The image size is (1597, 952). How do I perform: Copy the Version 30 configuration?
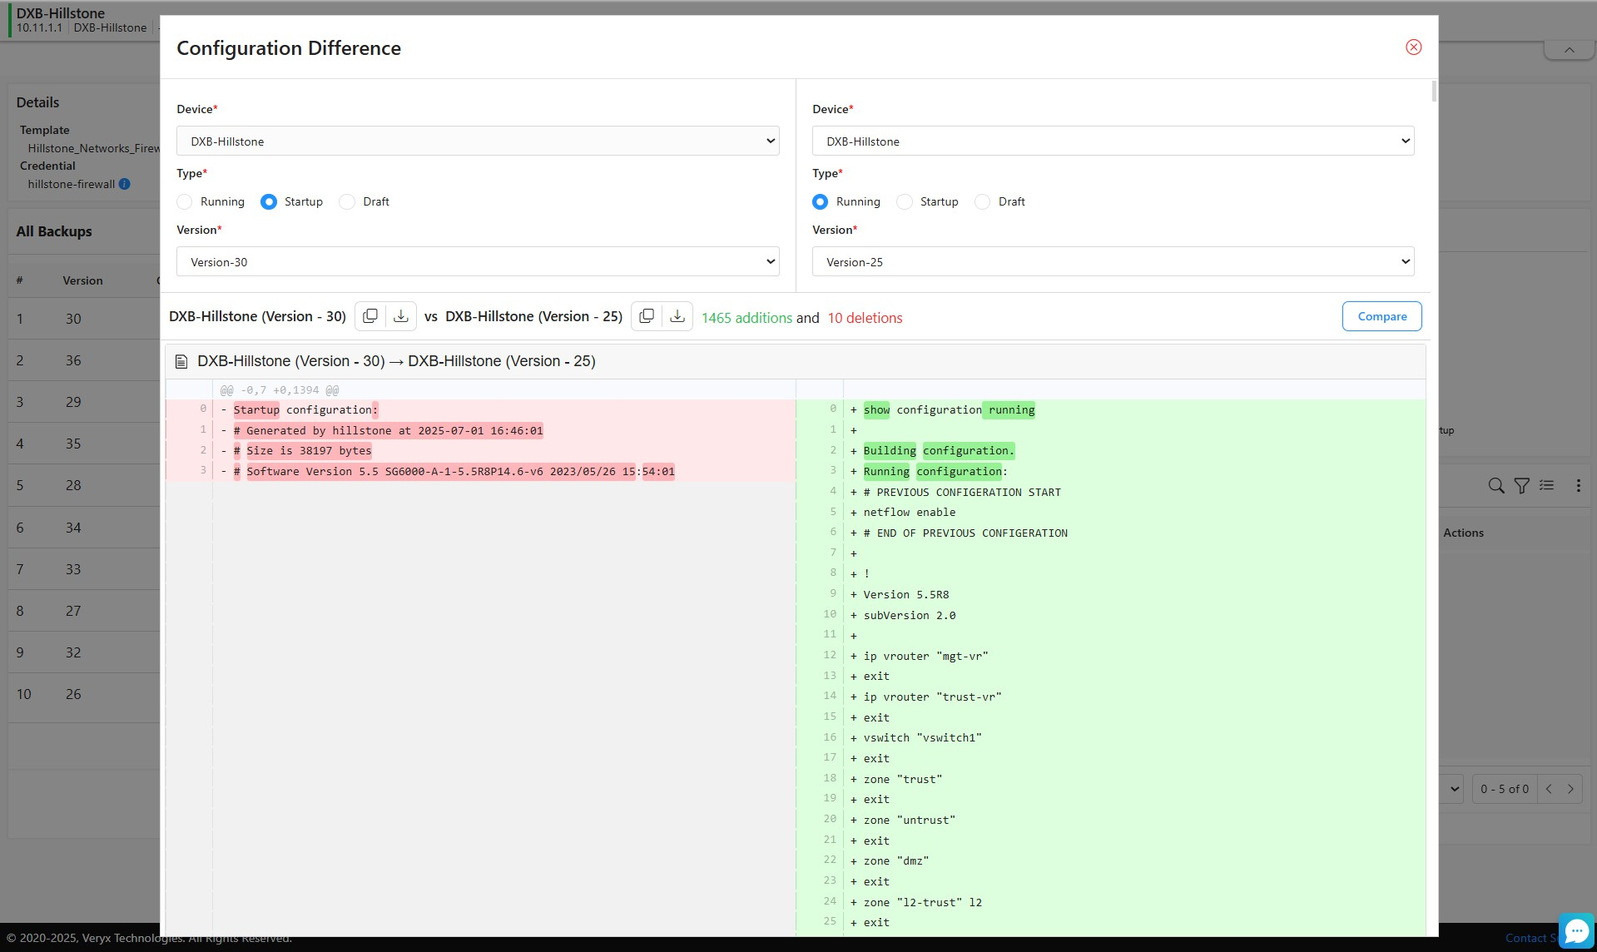[x=370, y=316]
